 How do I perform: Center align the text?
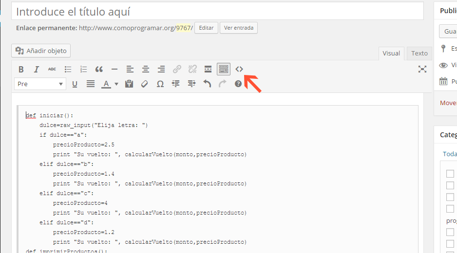[x=146, y=69]
